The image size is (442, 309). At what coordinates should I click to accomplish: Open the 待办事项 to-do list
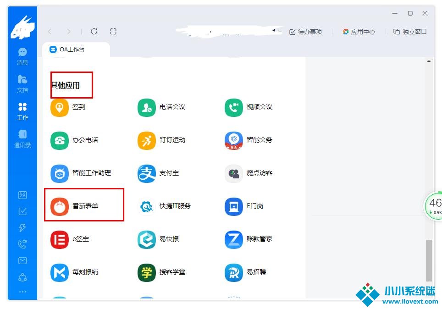[x=305, y=32]
